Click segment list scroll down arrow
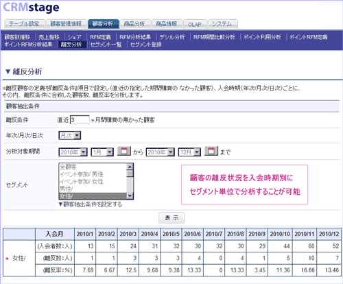This screenshot has width=343, height=284. [130, 196]
